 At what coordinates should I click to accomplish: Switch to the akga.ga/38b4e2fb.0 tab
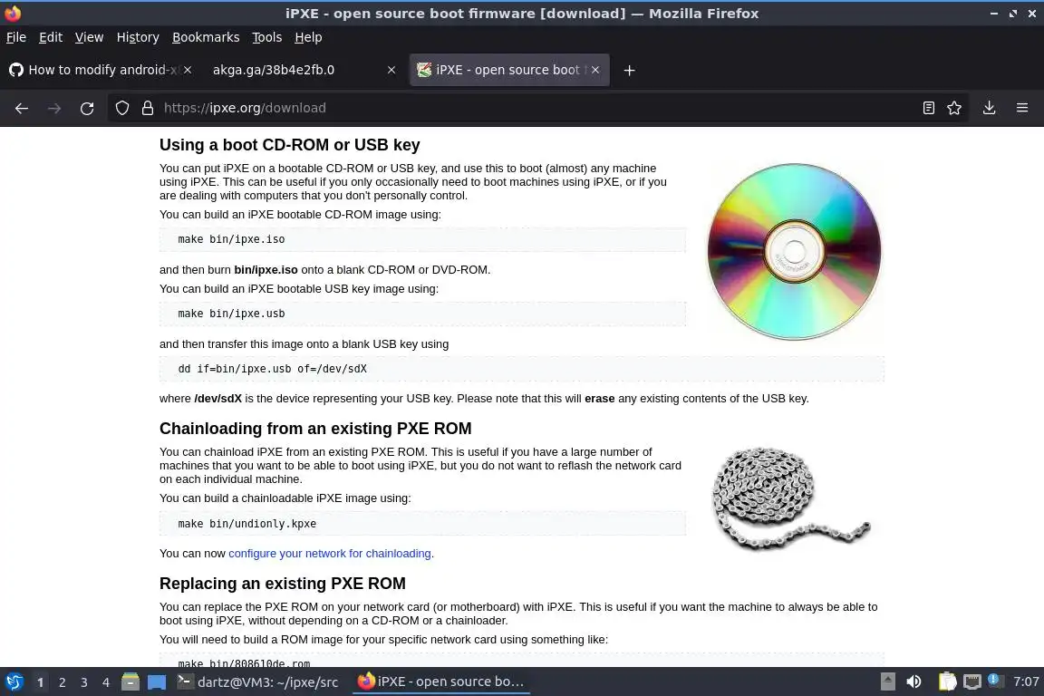click(x=303, y=70)
